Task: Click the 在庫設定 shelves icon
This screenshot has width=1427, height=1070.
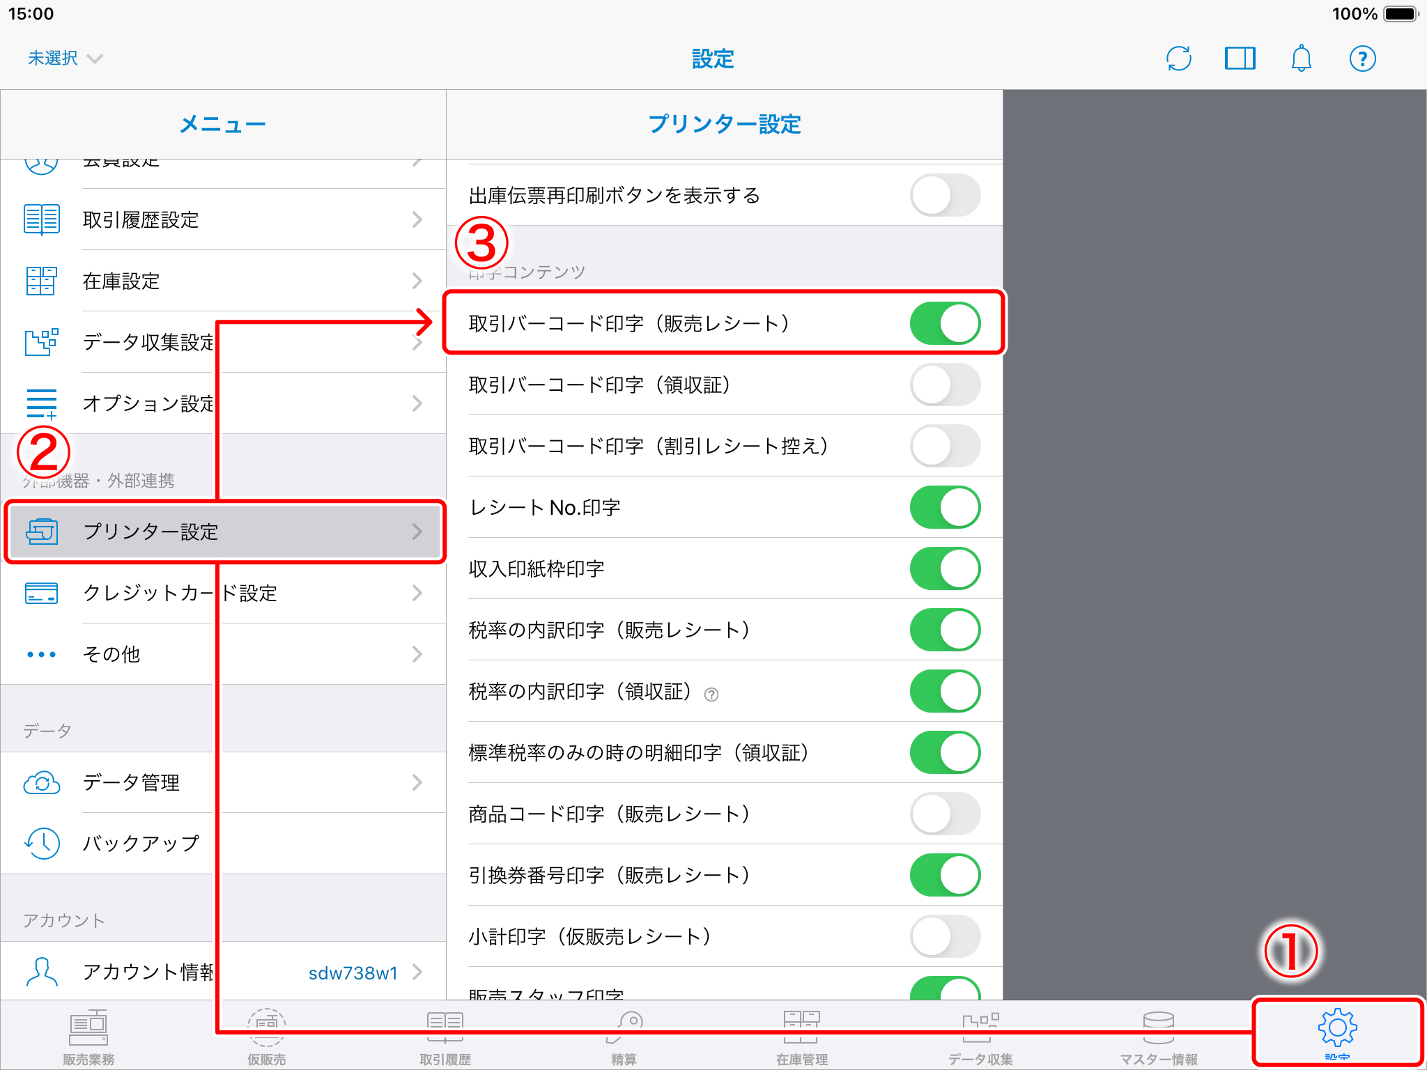Action: pos(42,281)
